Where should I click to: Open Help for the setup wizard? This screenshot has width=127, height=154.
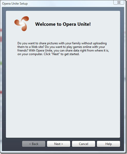tap(108, 144)
